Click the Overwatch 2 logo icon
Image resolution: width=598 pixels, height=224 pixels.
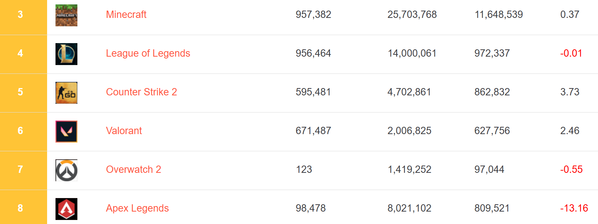pyautogui.click(x=66, y=170)
